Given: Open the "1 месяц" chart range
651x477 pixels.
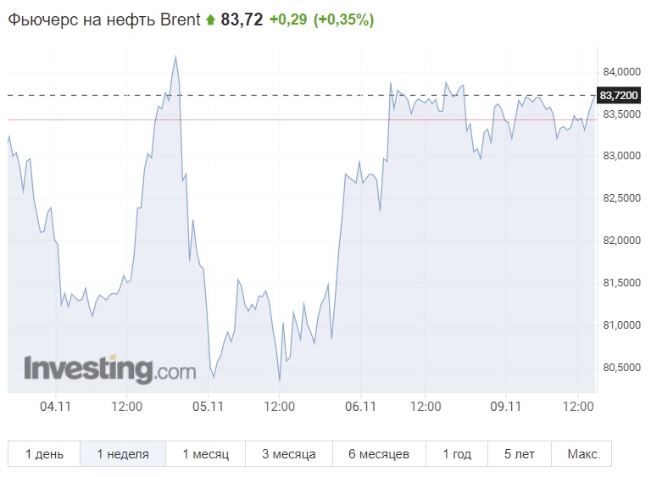Looking at the screenshot, I should coord(205,454).
